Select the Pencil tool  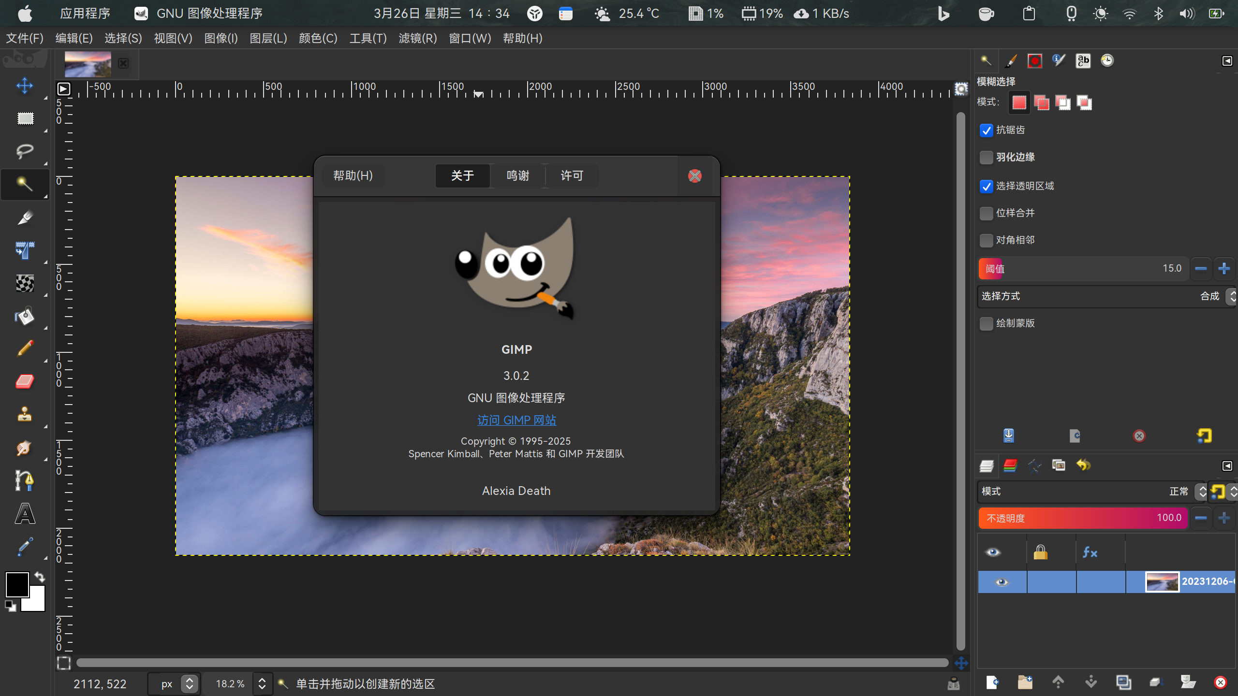(25, 348)
